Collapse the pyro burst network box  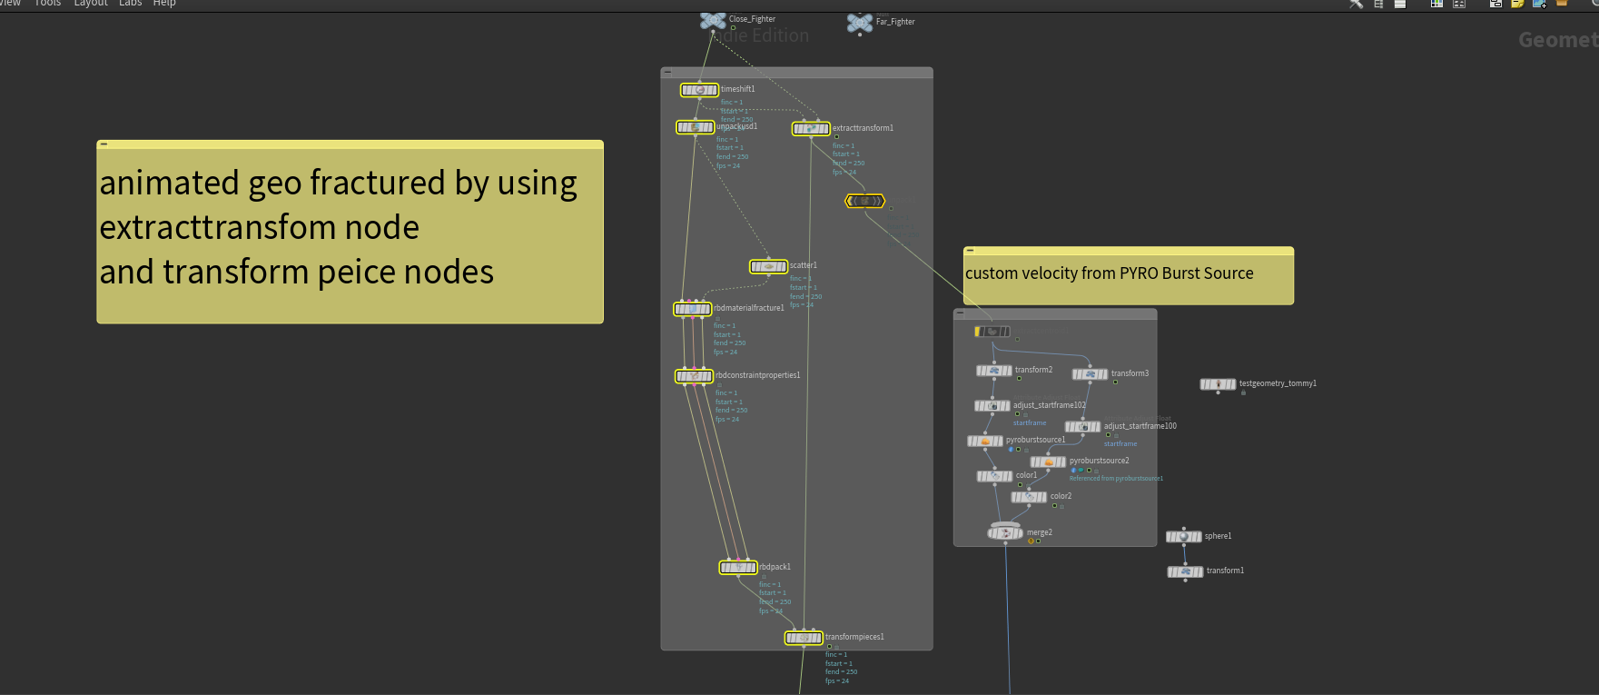tap(961, 313)
